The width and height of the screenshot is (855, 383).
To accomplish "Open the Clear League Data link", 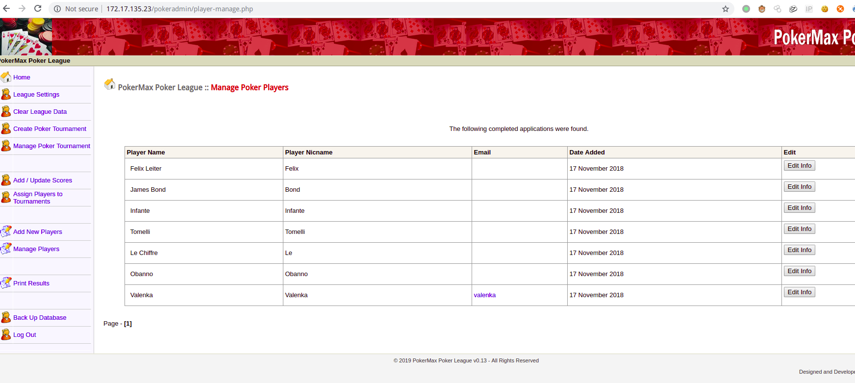I will 40,111.
